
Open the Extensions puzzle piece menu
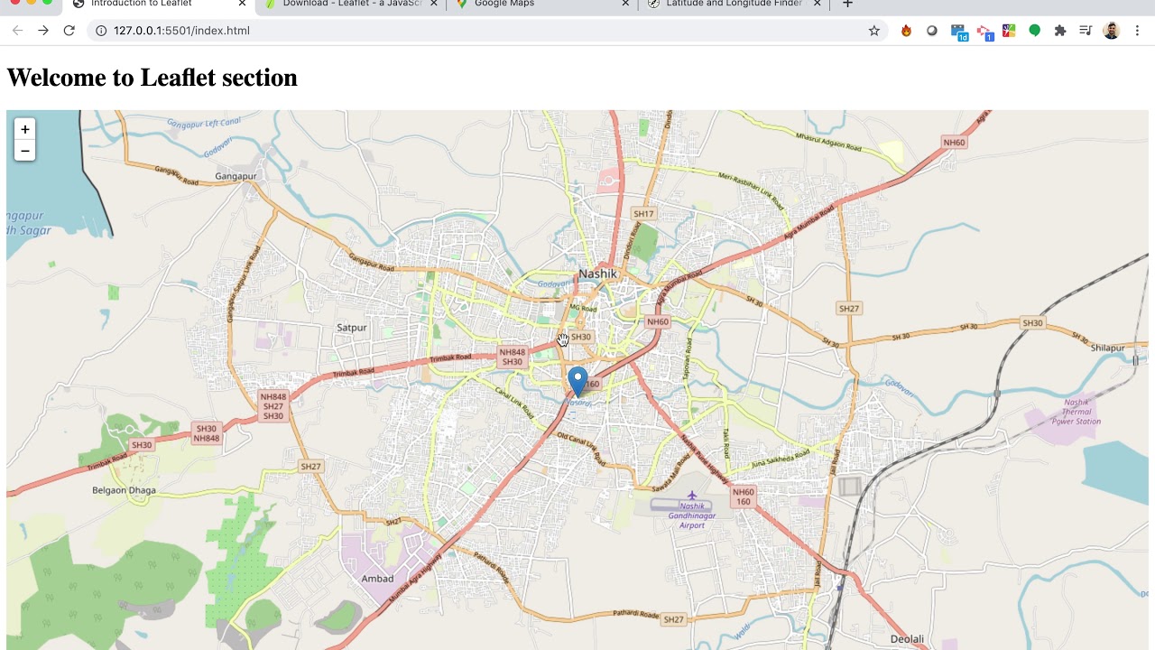(1060, 31)
